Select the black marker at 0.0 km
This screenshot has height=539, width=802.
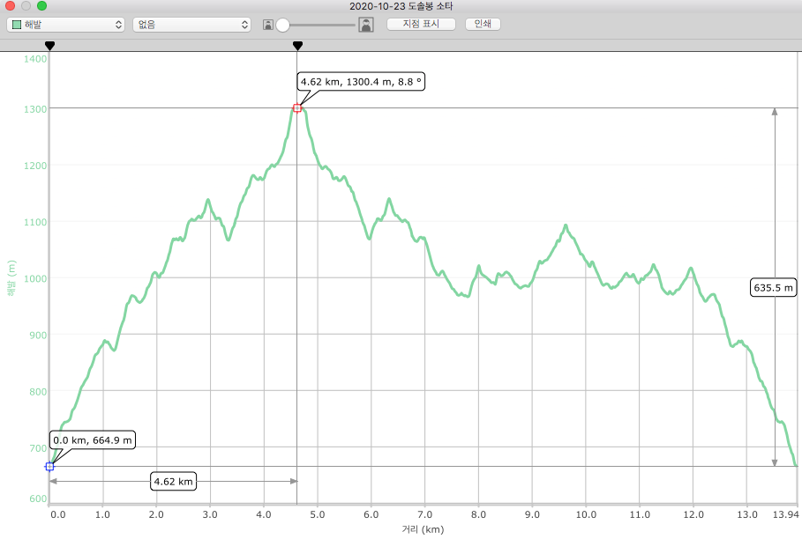point(49,45)
